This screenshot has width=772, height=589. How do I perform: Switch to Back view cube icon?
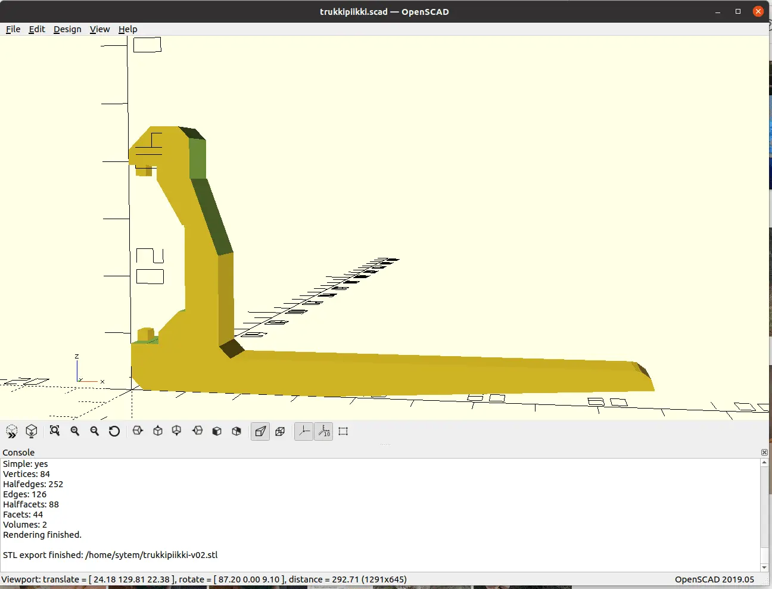coord(236,431)
